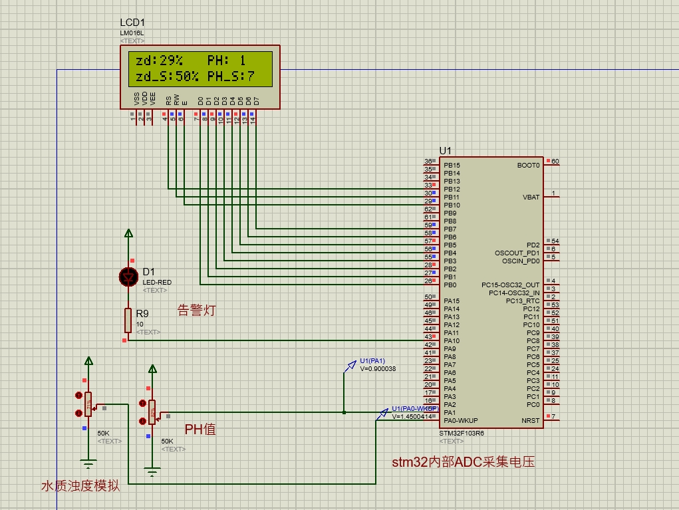Click the V=0.900038 probe reading
This screenshot has width=679, height=510.
378,369
